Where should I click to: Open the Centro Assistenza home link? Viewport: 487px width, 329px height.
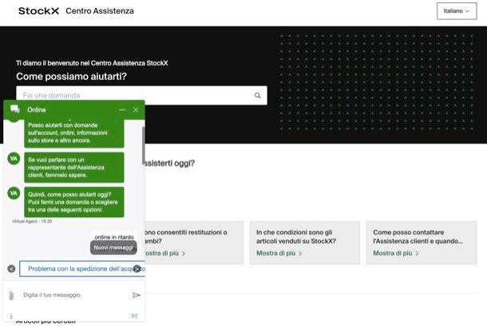(x=100, y=11)
